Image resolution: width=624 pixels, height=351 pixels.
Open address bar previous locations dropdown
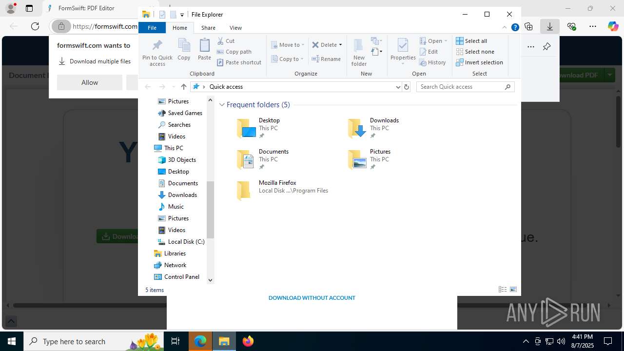point(398,87)
